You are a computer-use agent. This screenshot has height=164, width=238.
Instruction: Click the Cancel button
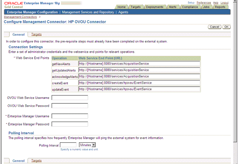(214, 27)
